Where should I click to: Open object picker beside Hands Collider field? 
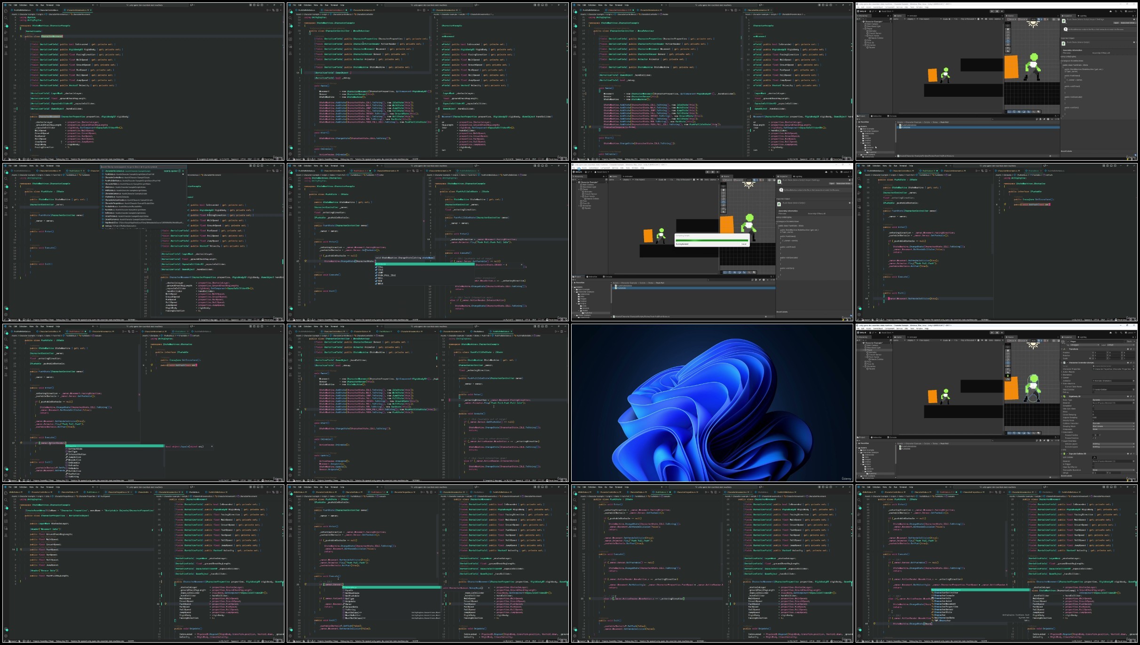click(1133, 389)
